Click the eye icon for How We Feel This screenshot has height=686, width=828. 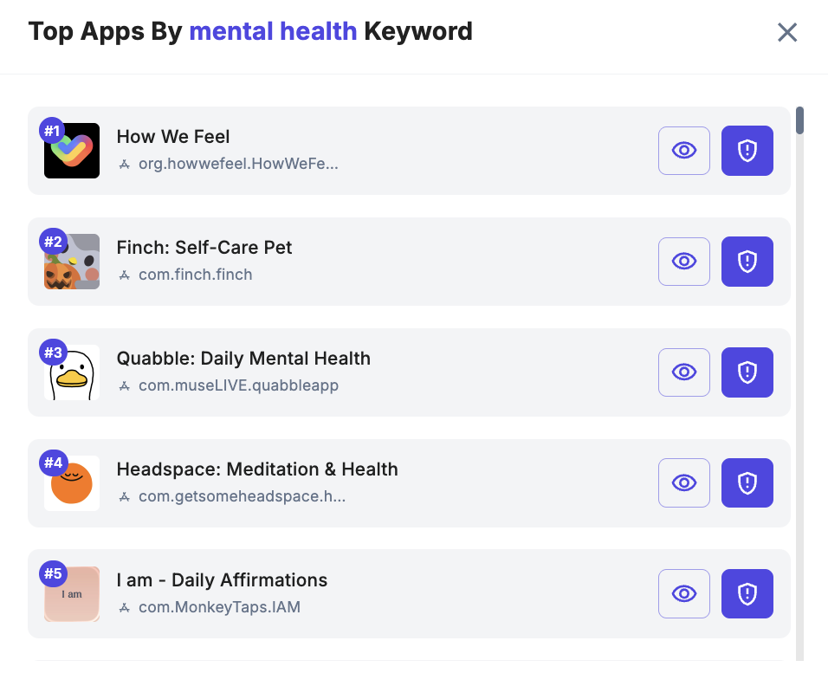(684, 151)
